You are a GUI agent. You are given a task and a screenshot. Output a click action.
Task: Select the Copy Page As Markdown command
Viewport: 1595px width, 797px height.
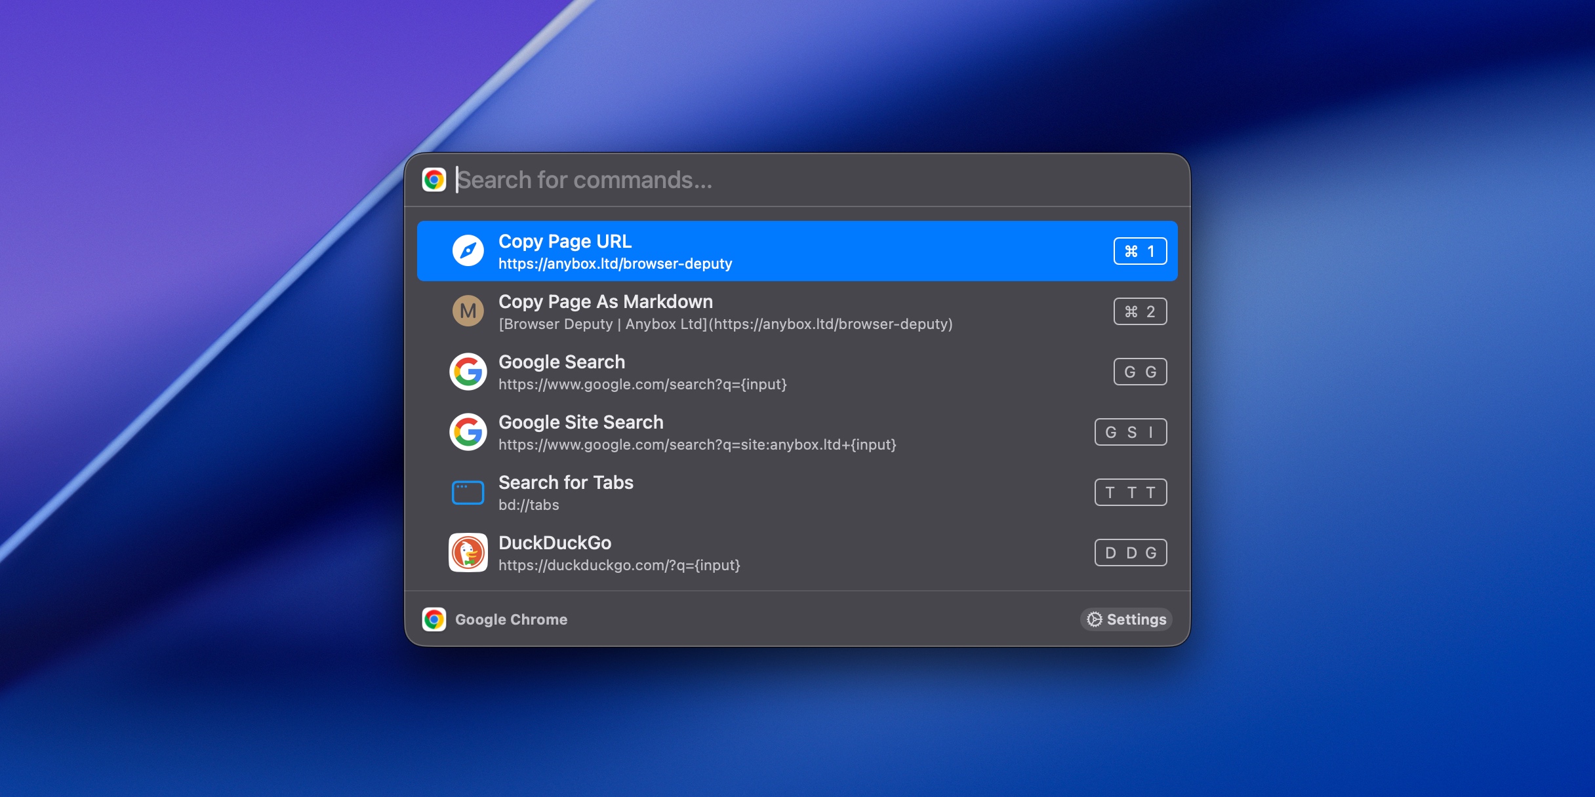coord(721,311)
